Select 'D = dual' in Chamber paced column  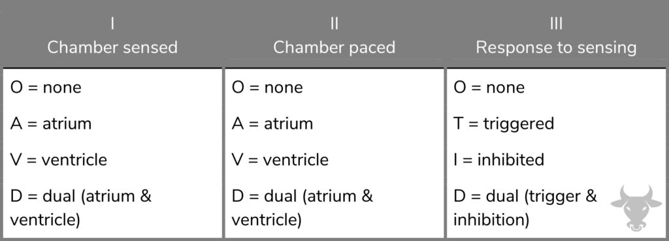(302, 208)
